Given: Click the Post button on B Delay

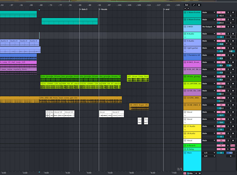Looking at the screenshot, I should tap(232, 149).
